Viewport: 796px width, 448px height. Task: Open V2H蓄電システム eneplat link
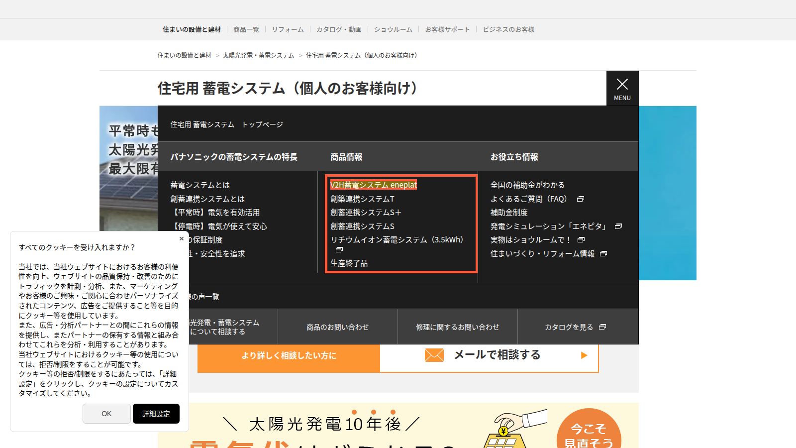[374, 185]
